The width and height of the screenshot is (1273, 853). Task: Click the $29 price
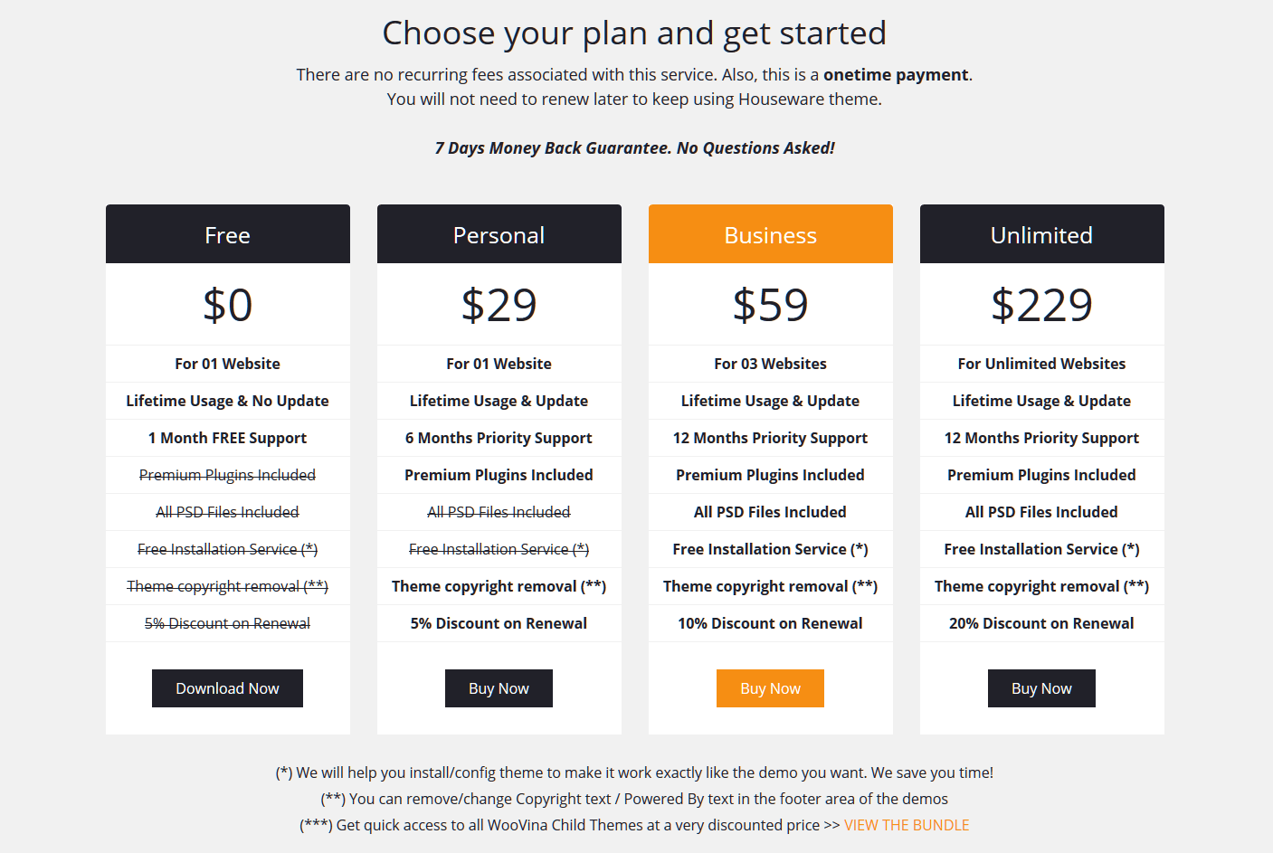click(499, 305)
